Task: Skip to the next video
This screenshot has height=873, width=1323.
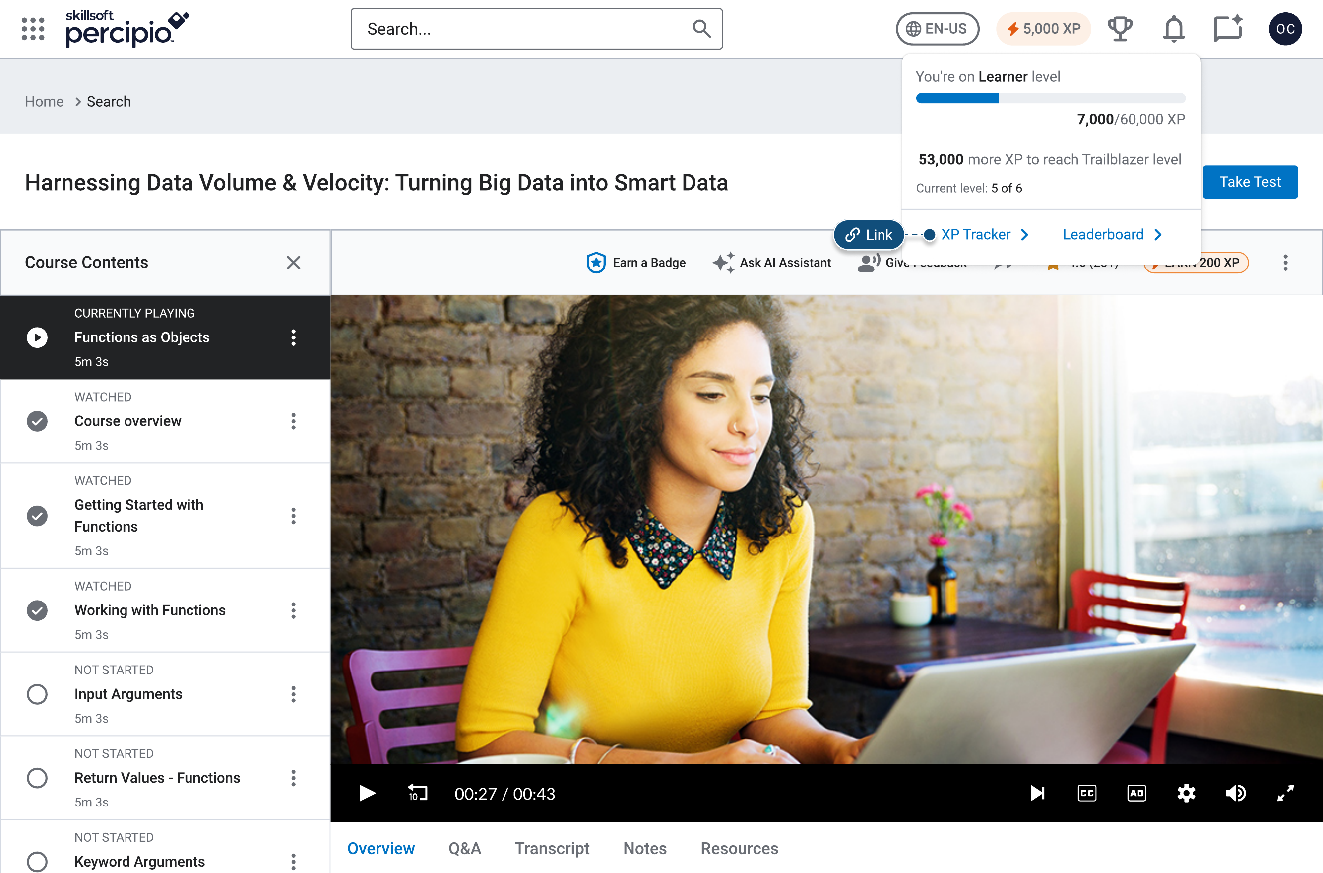Action: 1037,793
